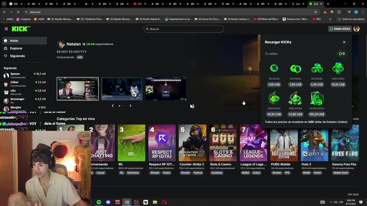Click the Tactical tag under Counter-Strike 2
The width and height of the screenshot is (367, 206).
point(198,173)
